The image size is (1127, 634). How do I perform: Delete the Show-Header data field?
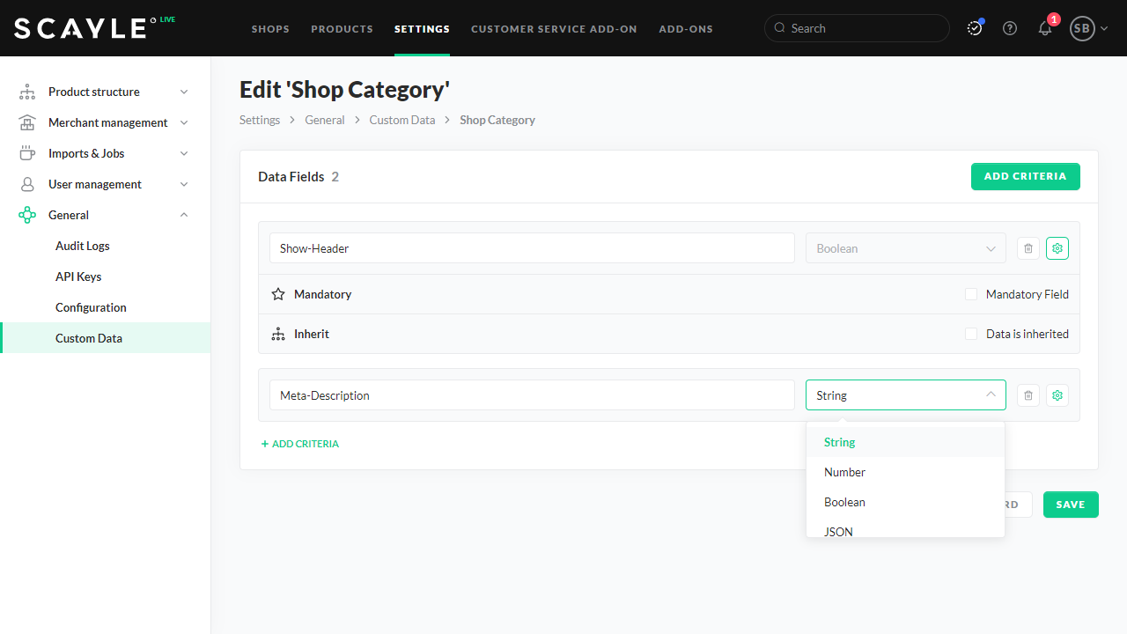pos(1028,248)
